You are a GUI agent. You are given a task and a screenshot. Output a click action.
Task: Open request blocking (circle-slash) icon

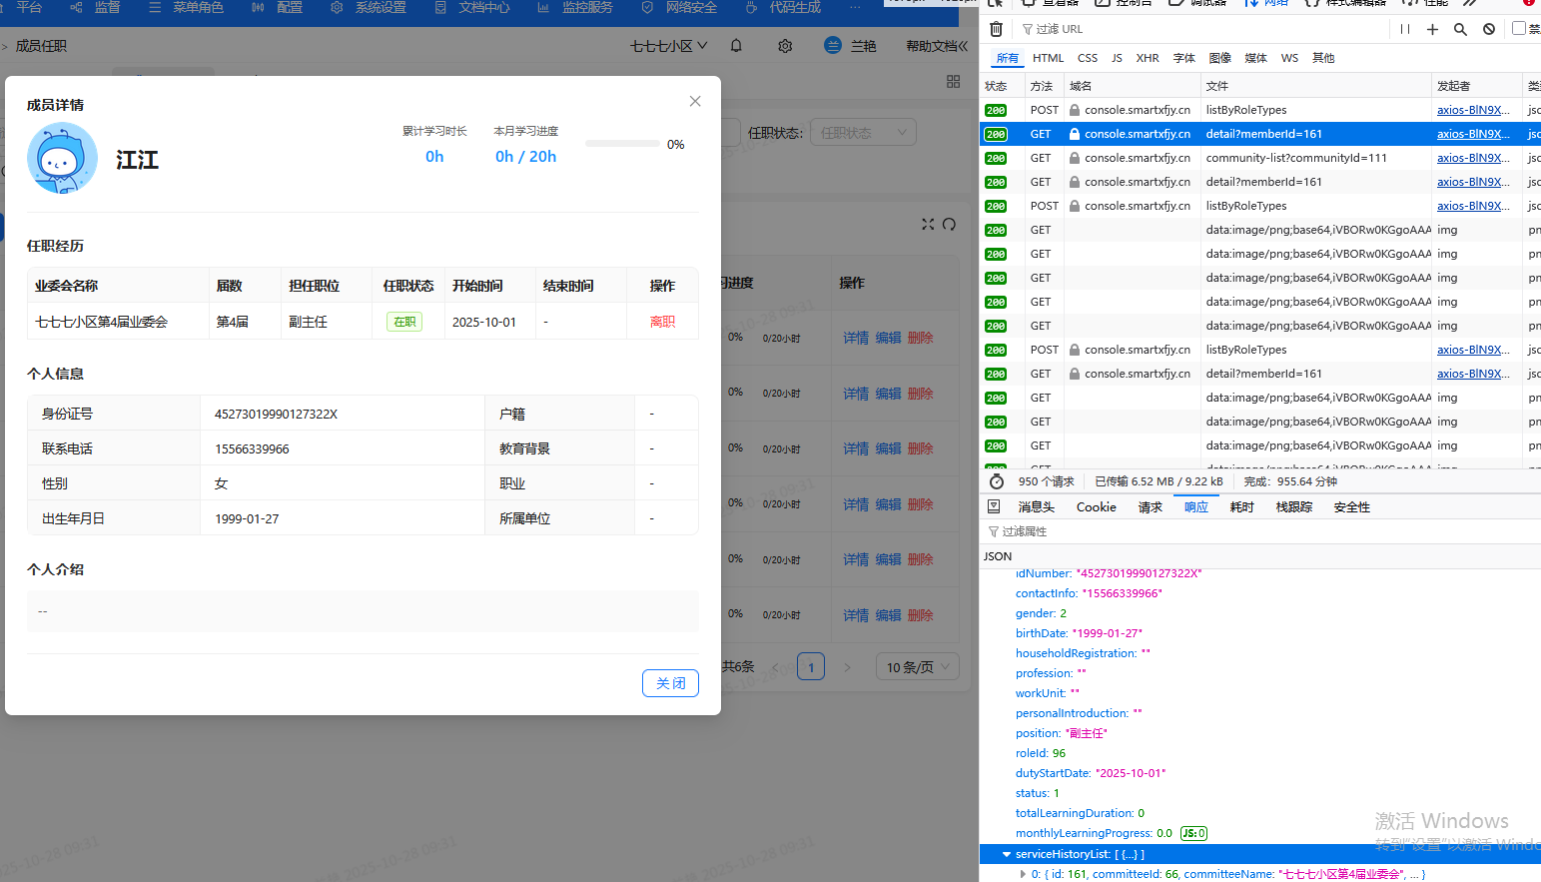tap(1489, 29)
